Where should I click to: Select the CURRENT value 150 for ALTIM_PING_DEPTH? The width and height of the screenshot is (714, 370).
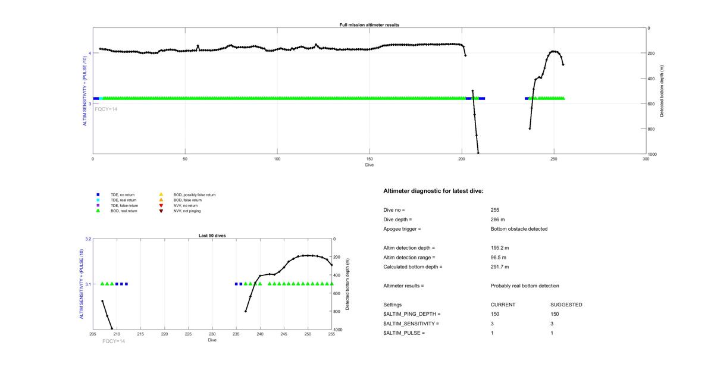tap(495, 314)
